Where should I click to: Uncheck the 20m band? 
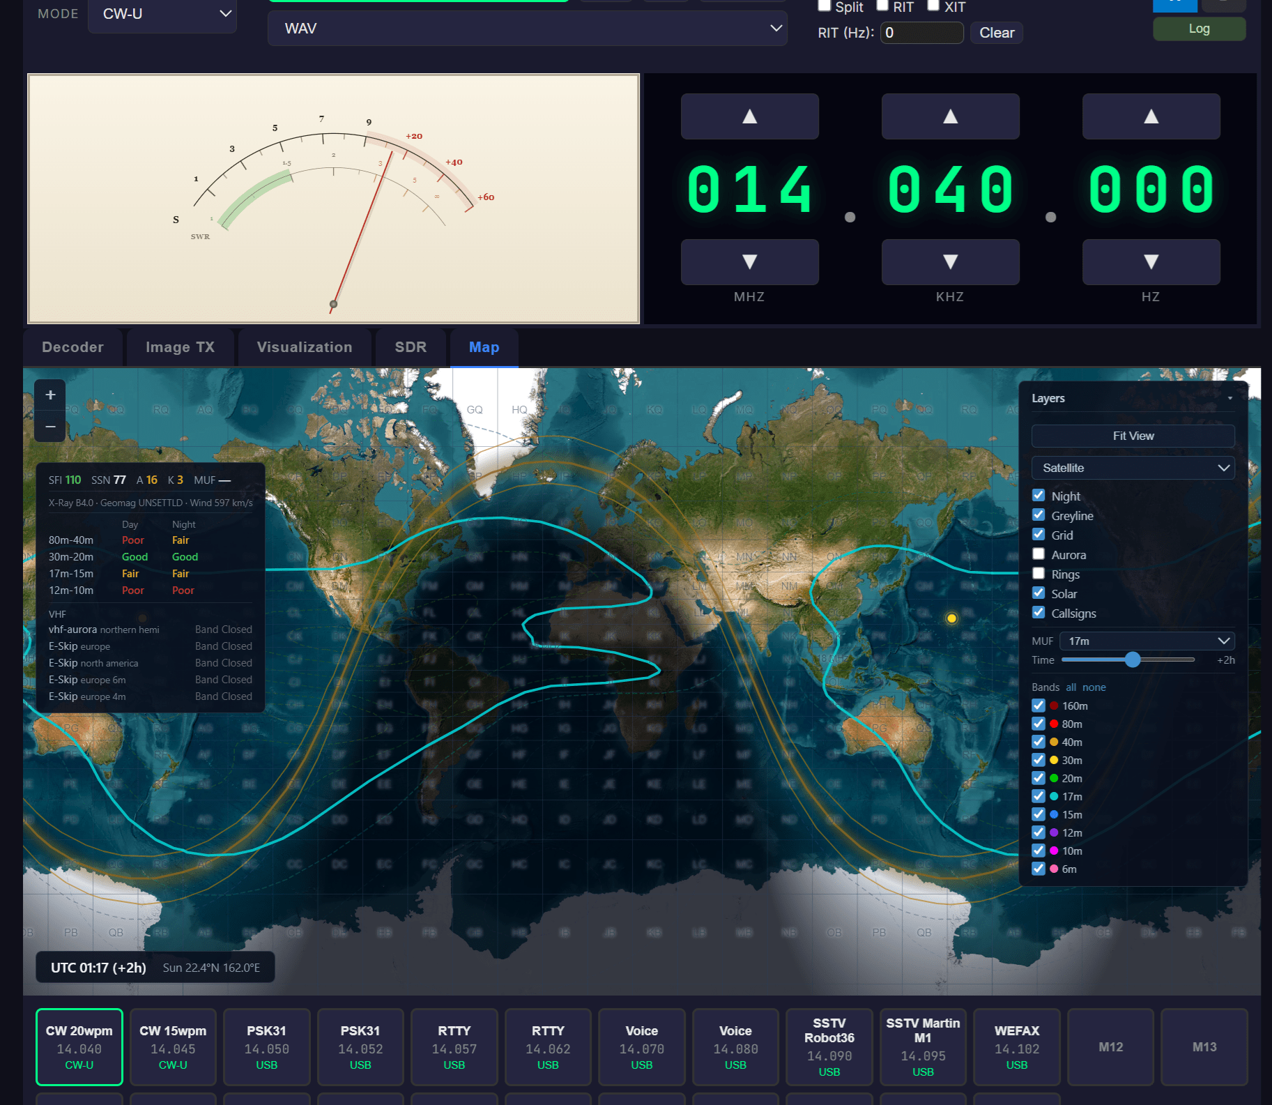click(1039, 777)
